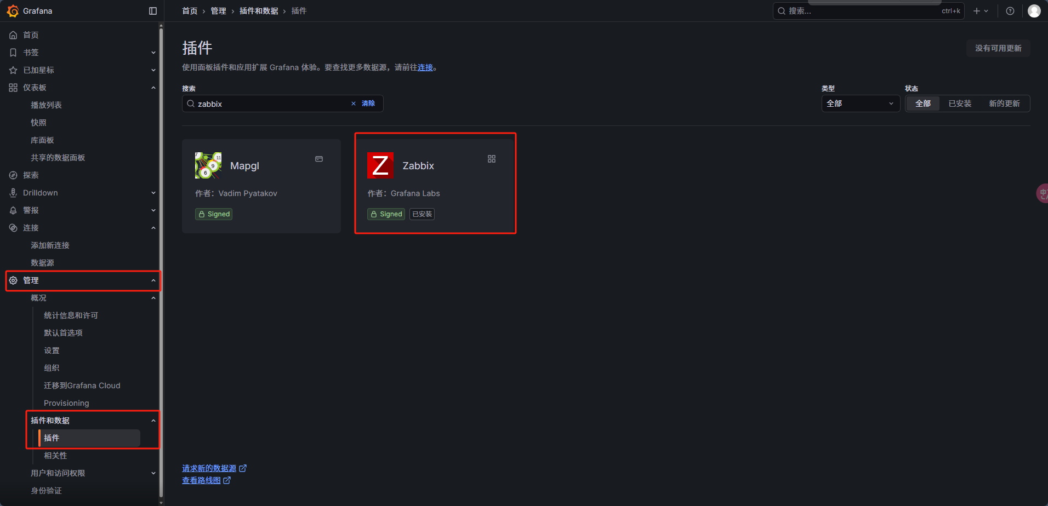The width and height of the screenshot is (1048, 506).
Task: Click the external link icon beside 查看路线图
Action: point(227,480)
